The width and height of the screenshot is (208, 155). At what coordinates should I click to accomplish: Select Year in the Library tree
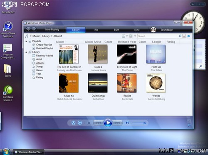[39, 74]
